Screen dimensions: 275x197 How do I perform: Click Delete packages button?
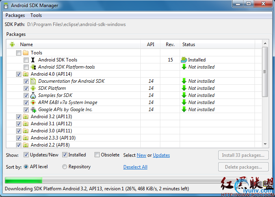(243, 167)
